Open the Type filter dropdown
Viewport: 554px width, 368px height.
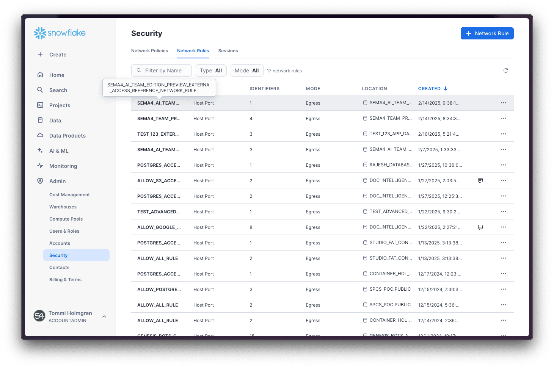tap(210, 70)
